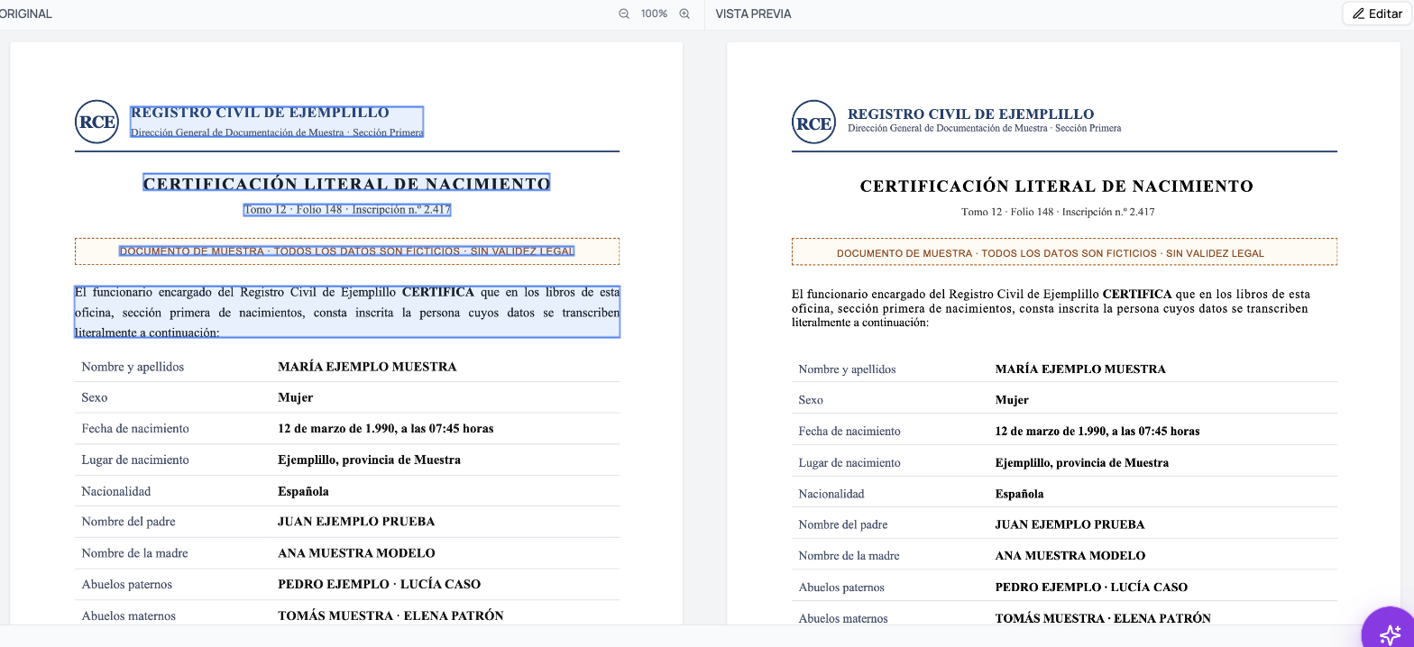Switch to the ORIGINAL panel header
Image resolution: width=1414 pixels, height=647 pixels.
(x=26, y=14)
